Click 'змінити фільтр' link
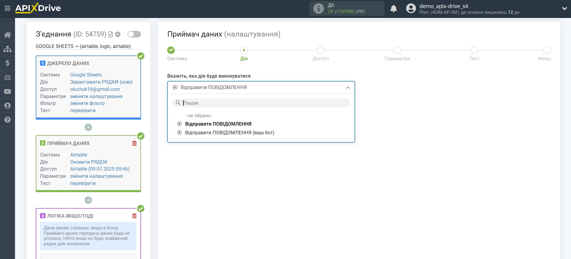This screenshot has height=259, width=571. (87, 103)
